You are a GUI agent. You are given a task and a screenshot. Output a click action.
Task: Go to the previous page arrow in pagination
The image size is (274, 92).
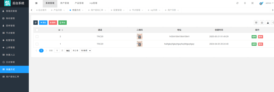click(x=36, y=51)
